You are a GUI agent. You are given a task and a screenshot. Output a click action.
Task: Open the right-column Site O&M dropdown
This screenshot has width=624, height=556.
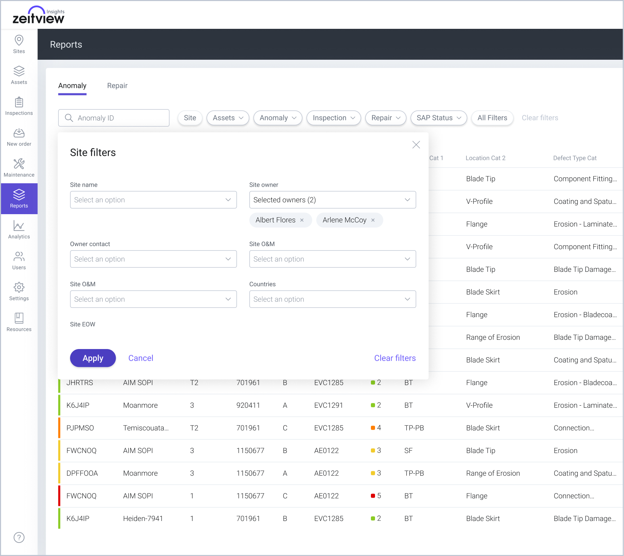[332, 259]
